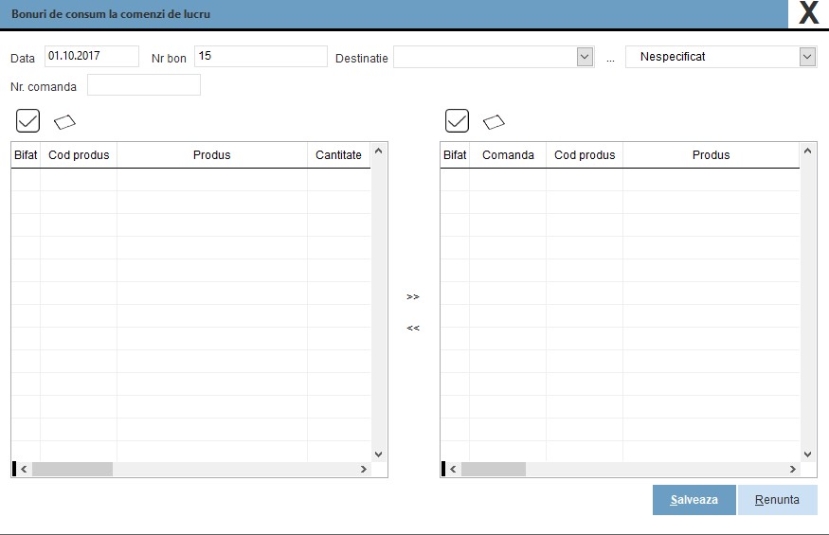This screenshot has height=535, width=829.
Task: Click the right table's scroll-left arrow
Action: 453,469
